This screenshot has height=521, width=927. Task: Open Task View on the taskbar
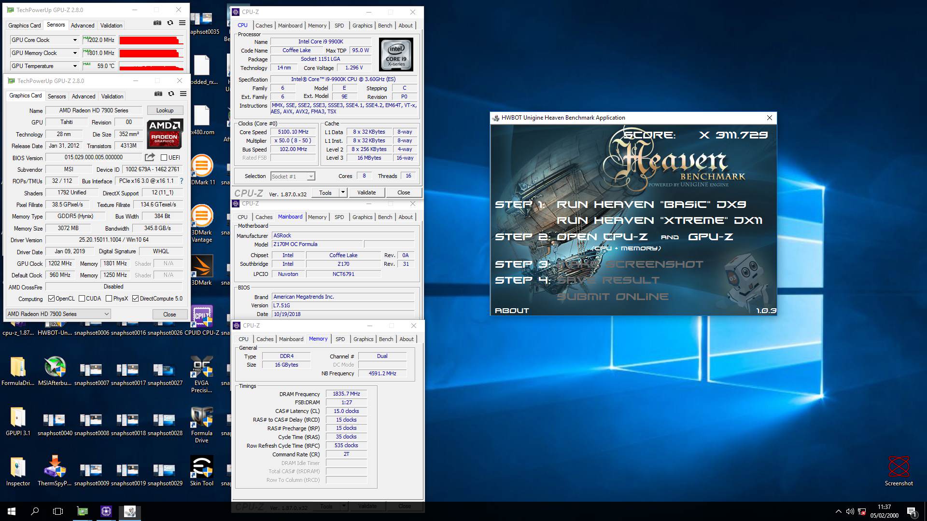58,511
